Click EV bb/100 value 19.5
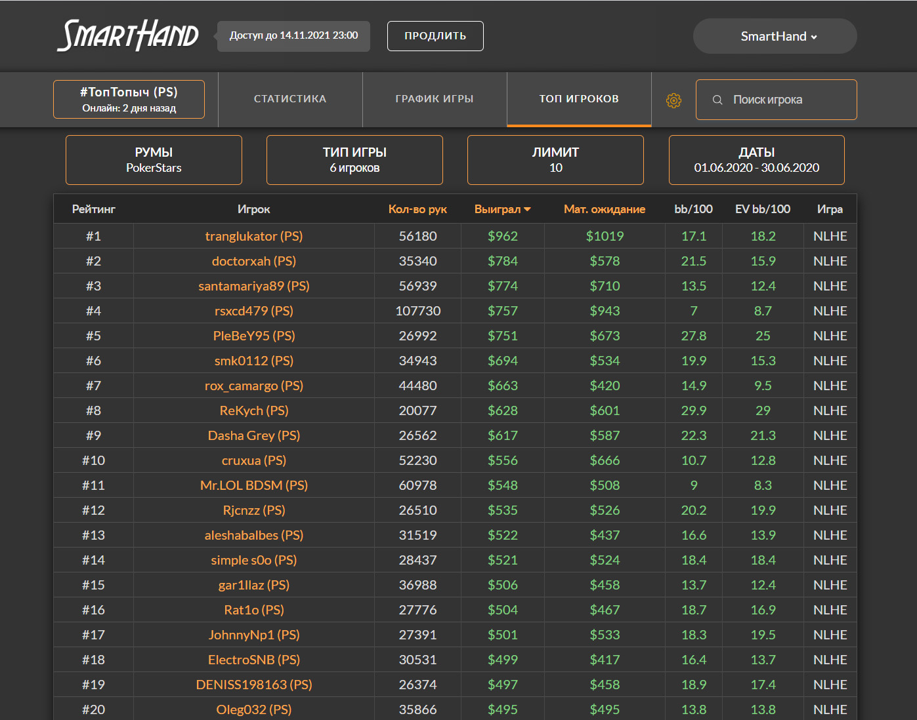The width and height of the screenshot is (917, 720). (x=763, y=635)
